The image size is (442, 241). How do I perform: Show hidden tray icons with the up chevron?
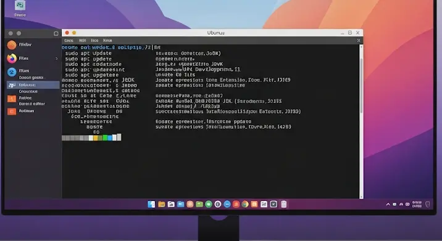(x=388, y=205)
